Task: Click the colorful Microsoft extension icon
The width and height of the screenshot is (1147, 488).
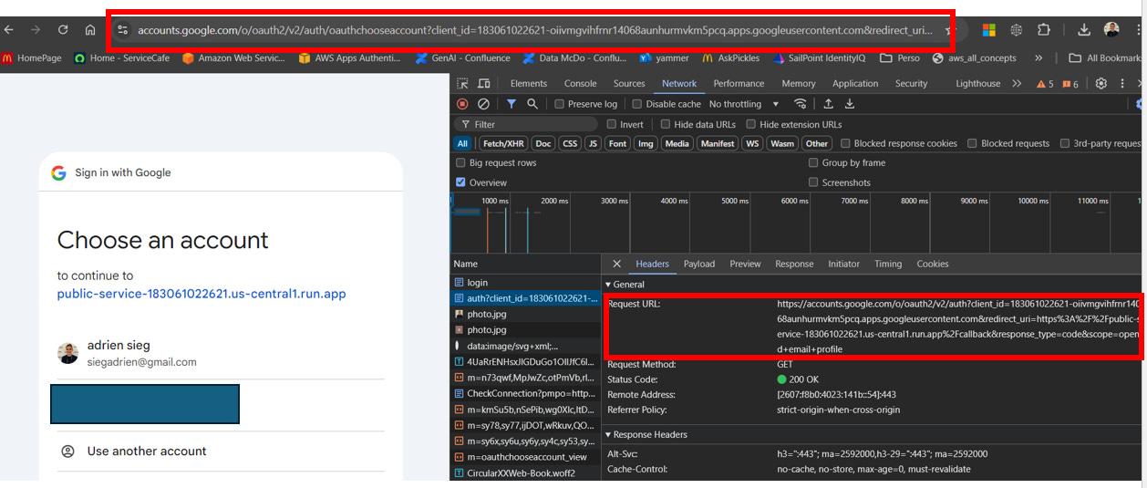Action: 988,30
